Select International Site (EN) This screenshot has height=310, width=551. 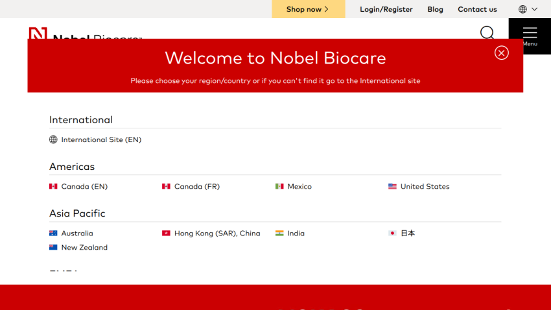[101, 139]
